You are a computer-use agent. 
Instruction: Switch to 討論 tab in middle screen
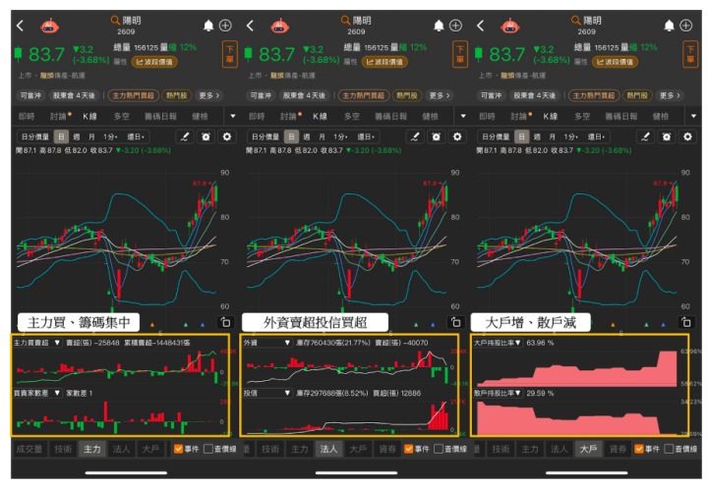[x=288, y=117]
